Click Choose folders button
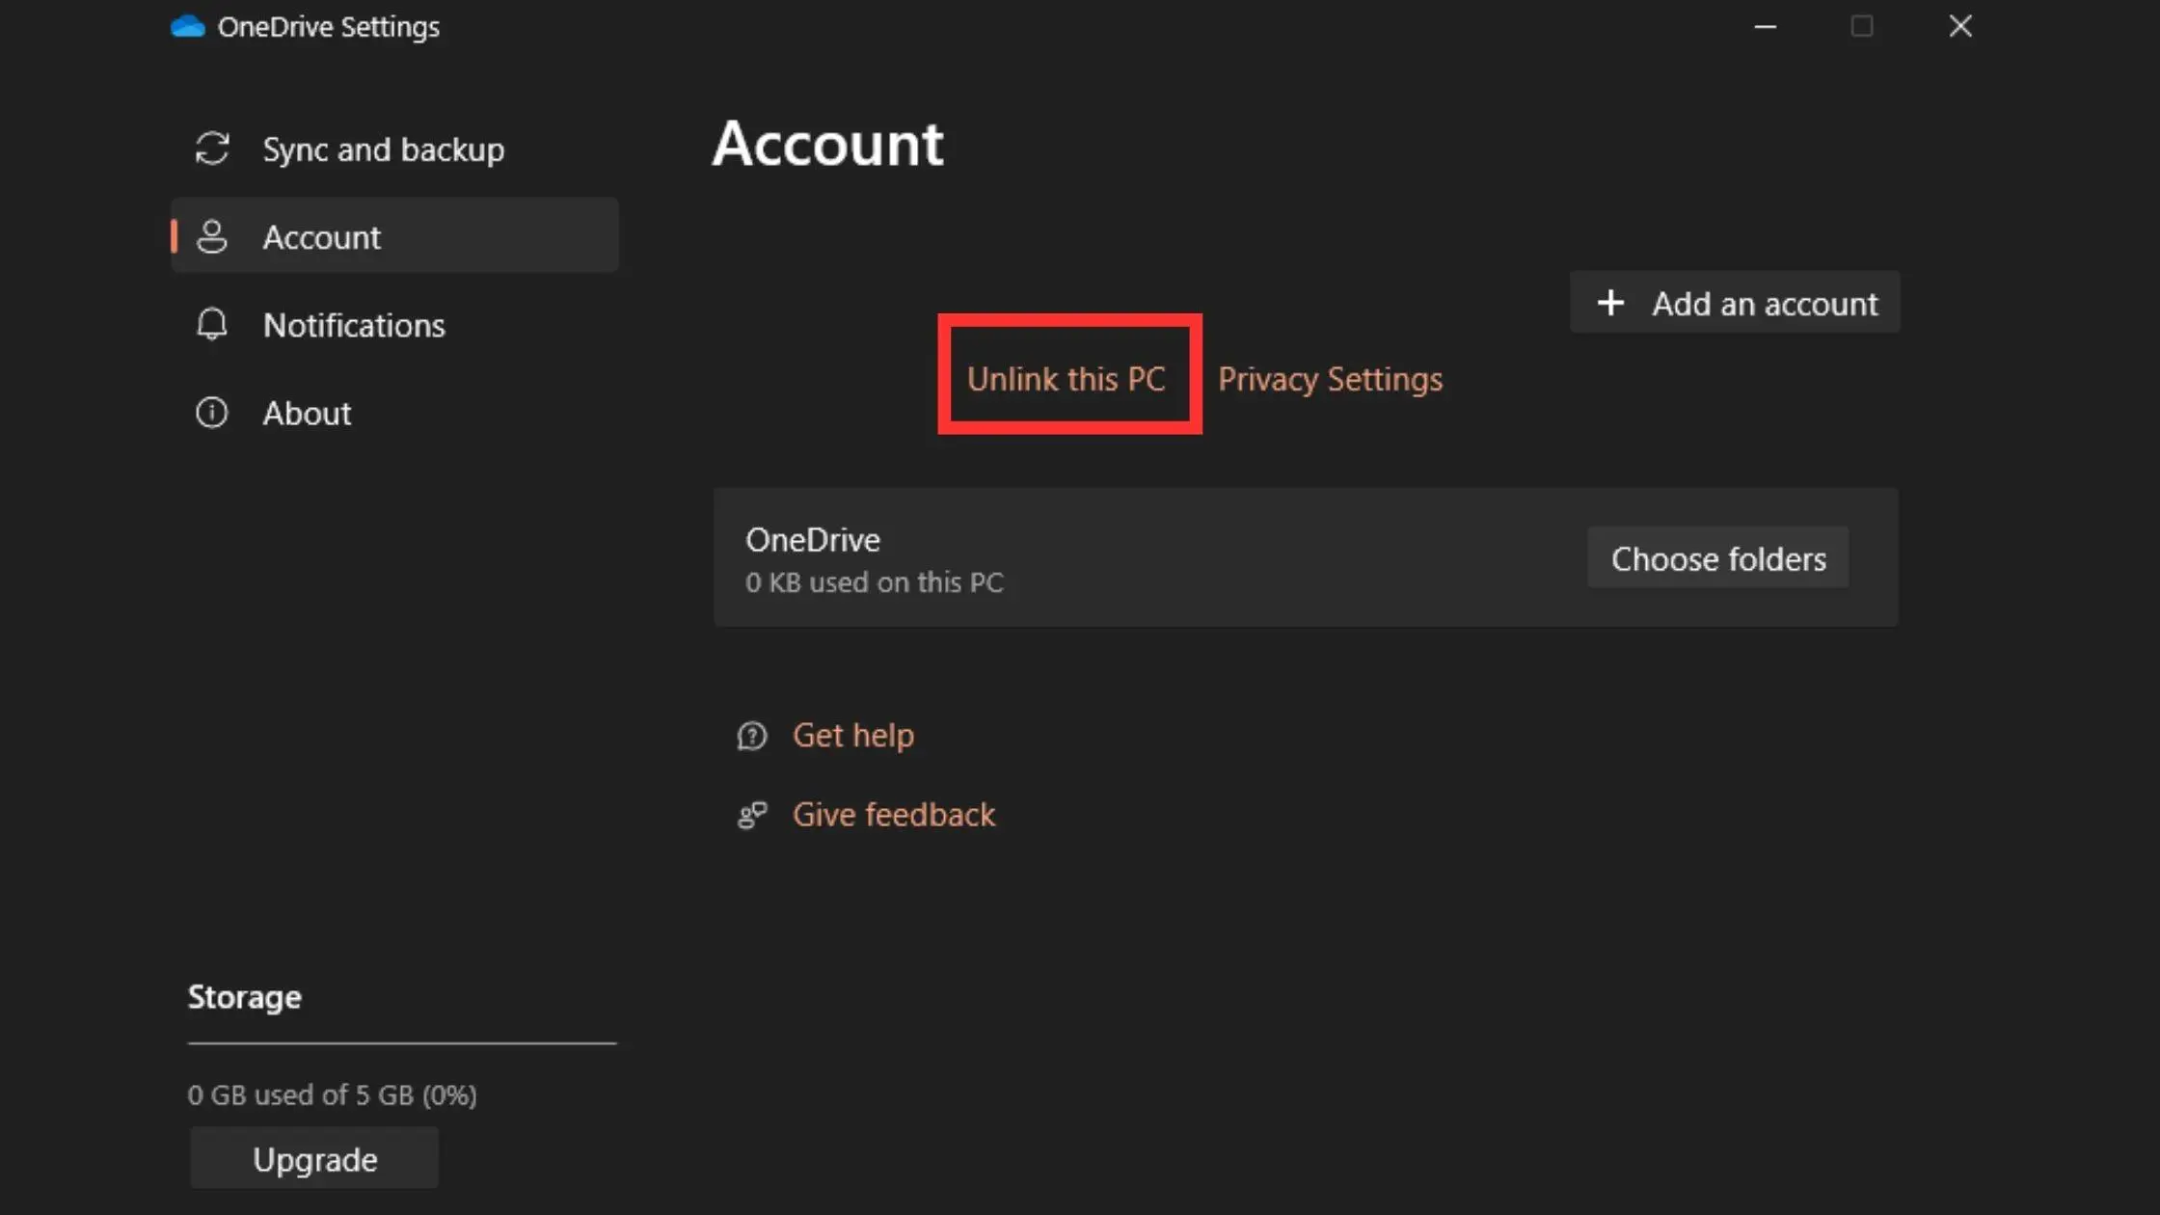 click(x=1718, y=557)
